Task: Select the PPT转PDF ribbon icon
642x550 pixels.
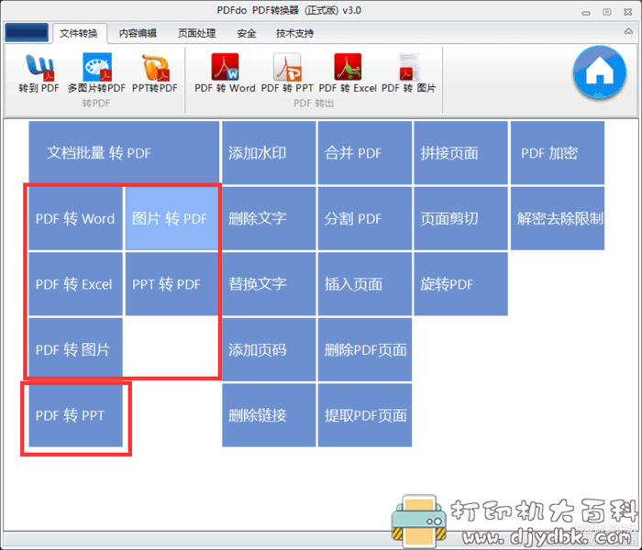Action: 155,72
